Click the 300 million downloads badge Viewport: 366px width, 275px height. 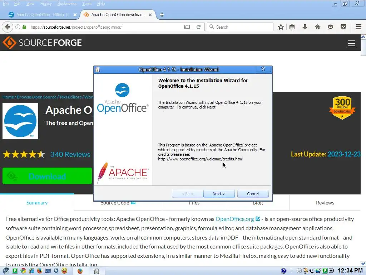(342, 108)
